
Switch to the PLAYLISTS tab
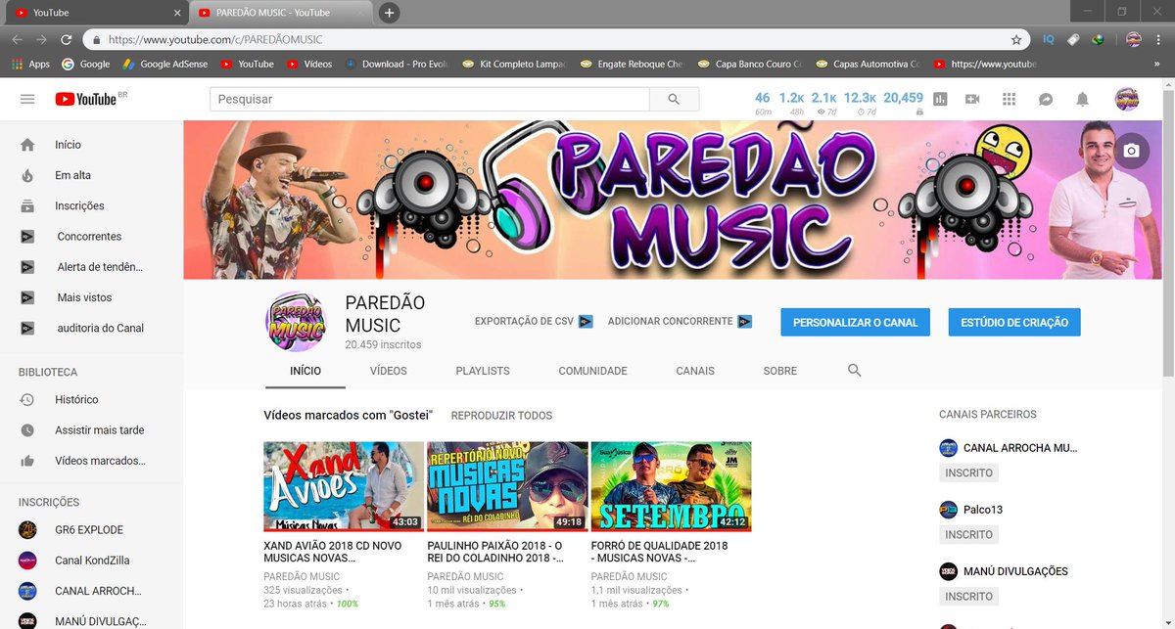[483, 371]
